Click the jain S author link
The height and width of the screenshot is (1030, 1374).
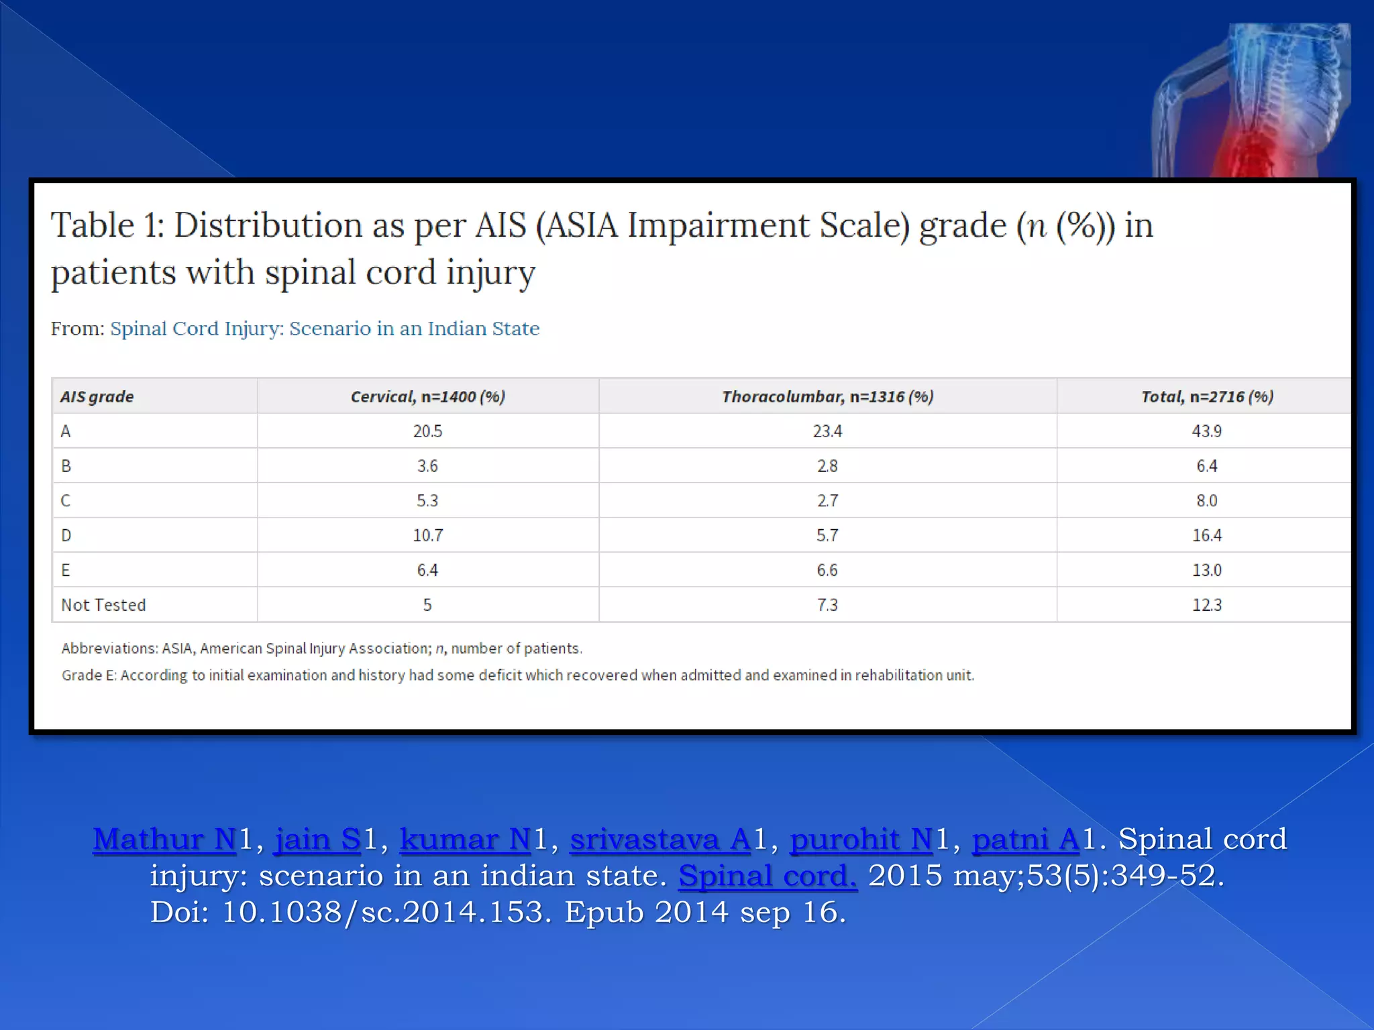tap(317, 840)
